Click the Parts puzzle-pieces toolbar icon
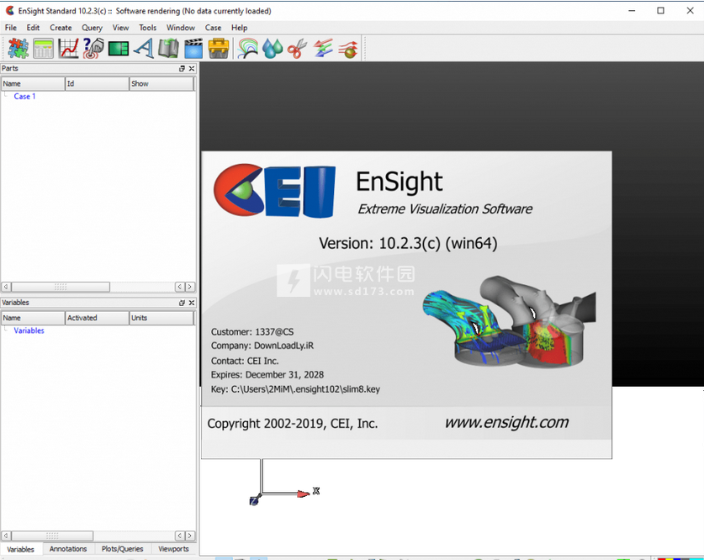 (x=18, y=49)
